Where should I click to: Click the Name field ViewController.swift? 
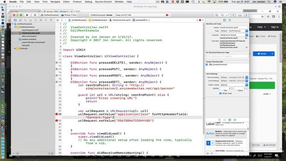pos(234,27)
